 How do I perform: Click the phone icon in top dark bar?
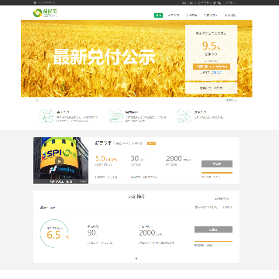coord(35,2)
